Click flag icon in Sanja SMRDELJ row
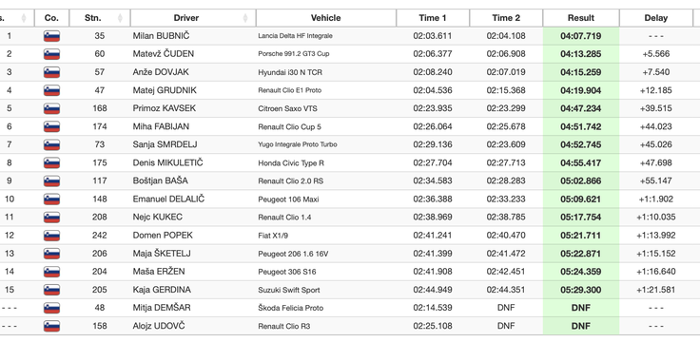 pyautogui.click(x=51, y=145)
